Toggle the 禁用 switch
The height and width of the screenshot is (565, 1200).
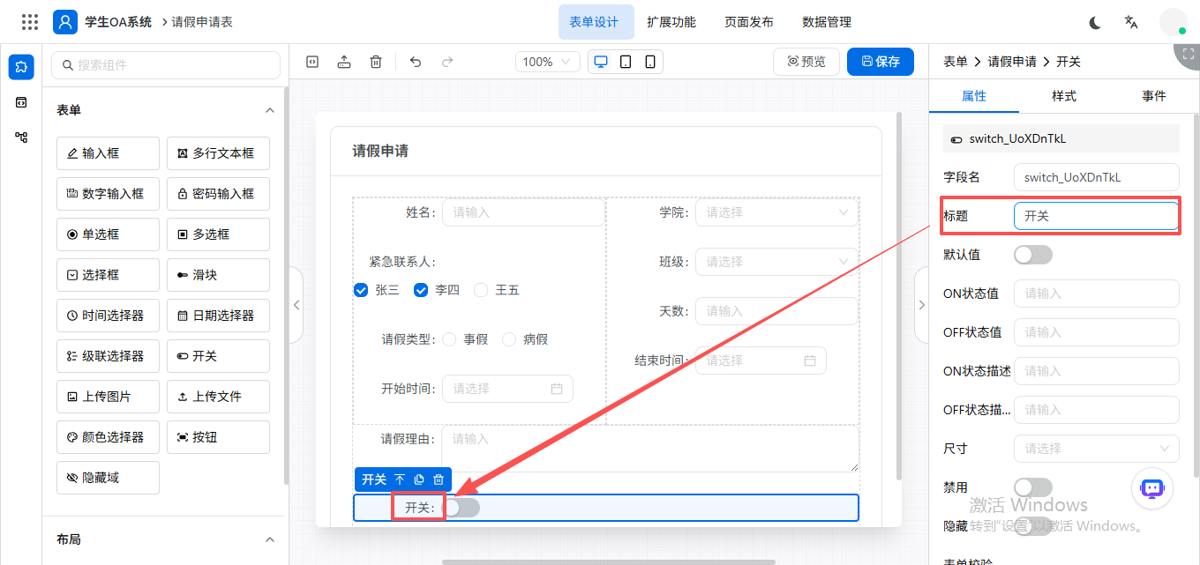click(1033, 487)
